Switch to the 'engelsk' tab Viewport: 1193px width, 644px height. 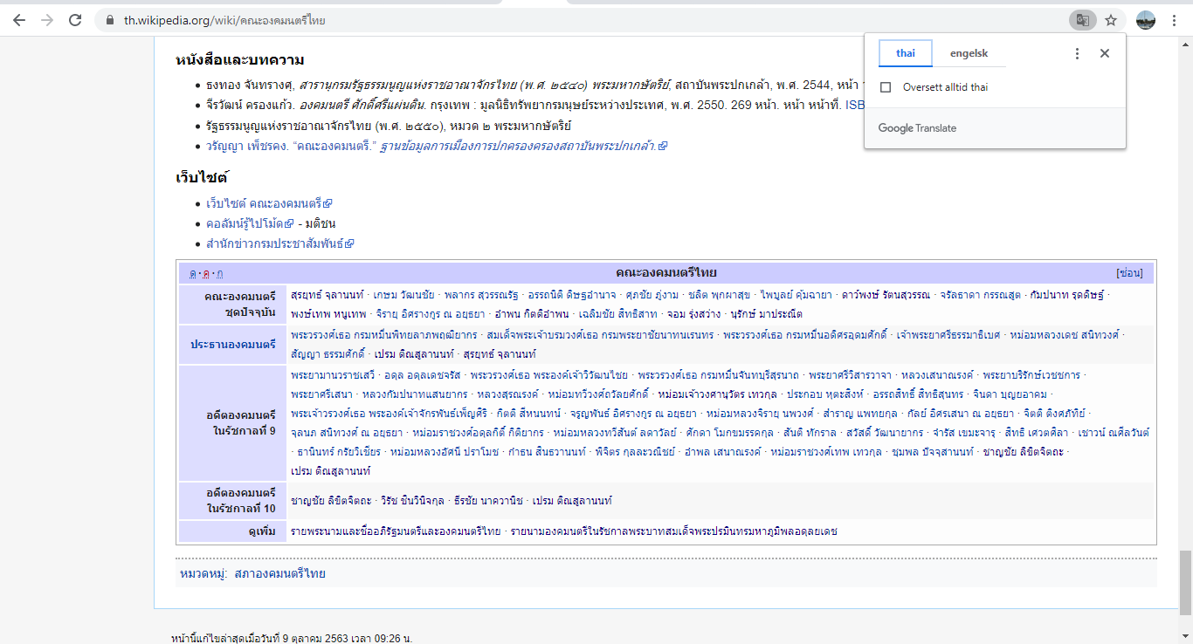(x=969, y=53)
